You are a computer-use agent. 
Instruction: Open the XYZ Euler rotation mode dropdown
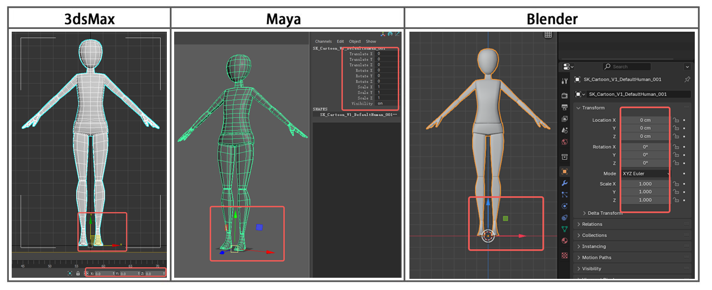(645, 173)
